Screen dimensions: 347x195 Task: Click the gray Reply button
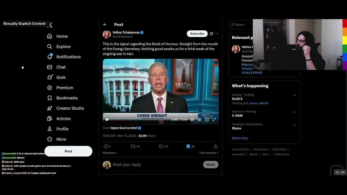pyautogui.click(x=211, y=164)
